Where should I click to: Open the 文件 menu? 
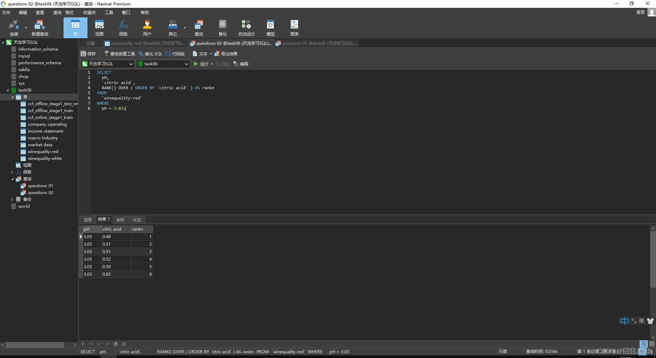(x=6, y=13)
